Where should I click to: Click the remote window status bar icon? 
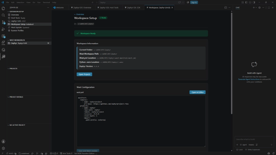pyautogui.click(x=2, y=153)
